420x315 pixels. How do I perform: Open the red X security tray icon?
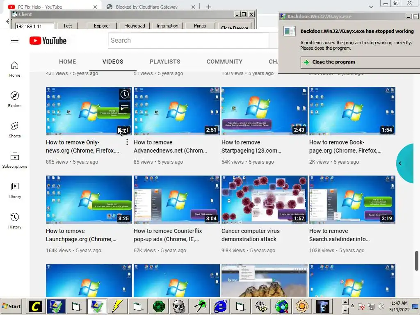coord(361,306)
